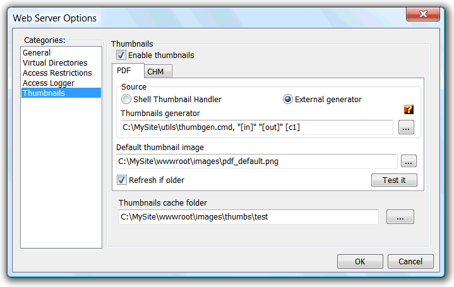Screen dimensions: 454x287
Task: Select Shell Thumbnail Handler option
Action: 126,99
